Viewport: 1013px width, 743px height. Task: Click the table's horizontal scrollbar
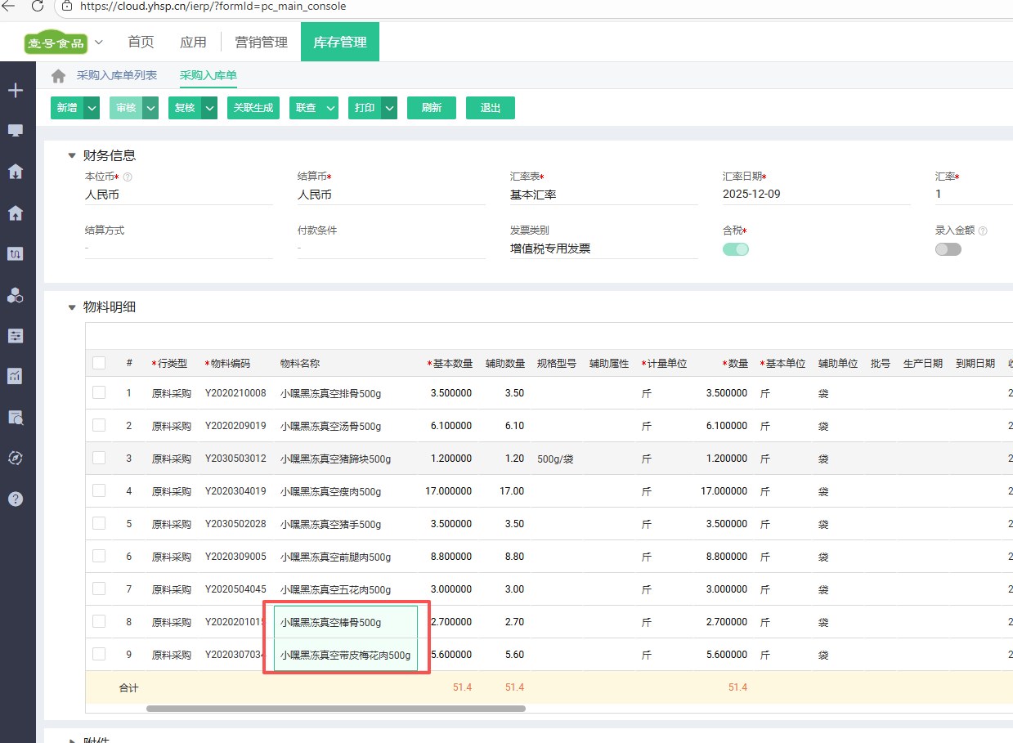[335, 709]
